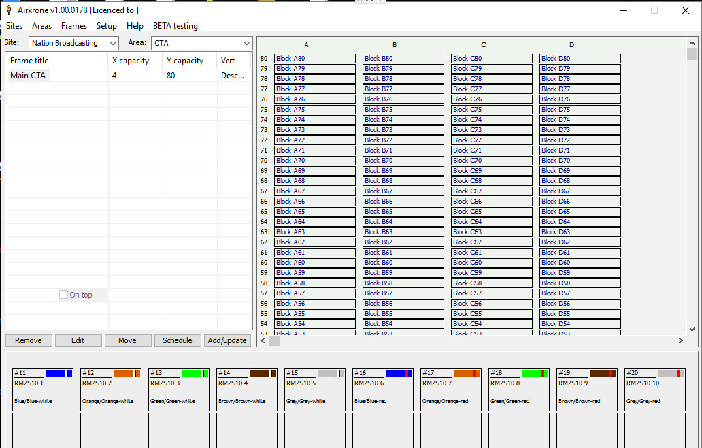Open the Site dropdown showing Nation Broadcasting

(73, 43)
